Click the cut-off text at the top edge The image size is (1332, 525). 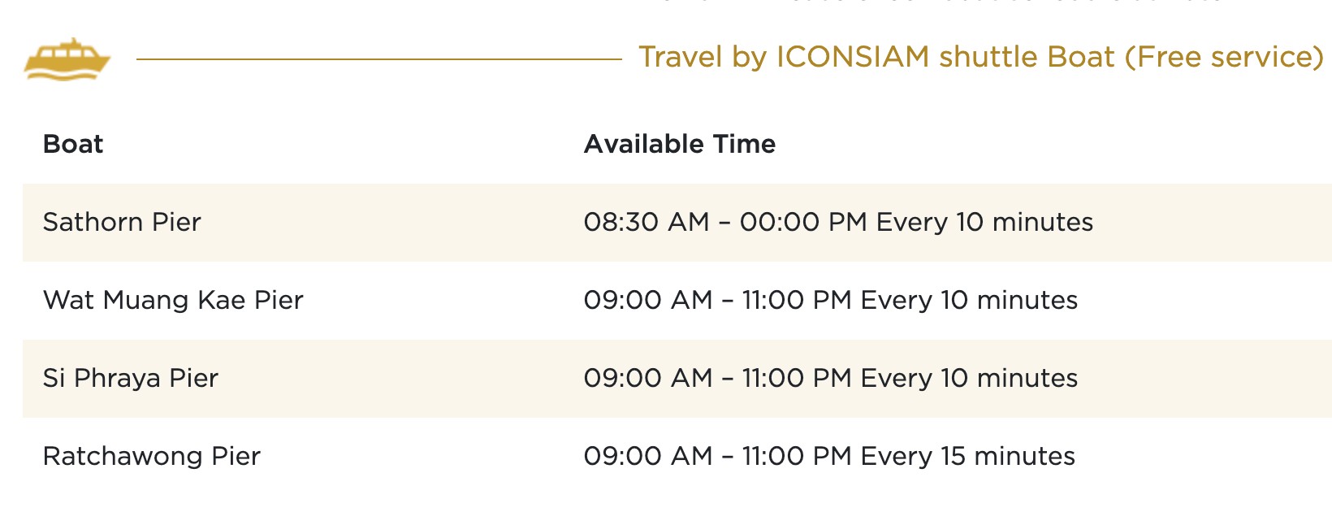tap(934, 2)
